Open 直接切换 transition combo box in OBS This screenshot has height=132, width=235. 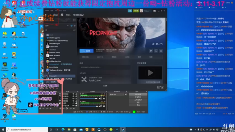coord(117,94)
